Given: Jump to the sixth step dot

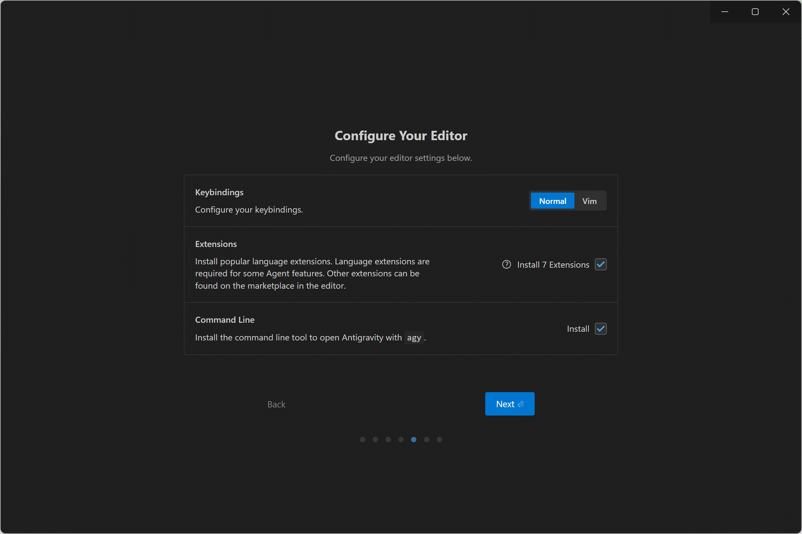Looking at the screenshot, I should [427, 440].
